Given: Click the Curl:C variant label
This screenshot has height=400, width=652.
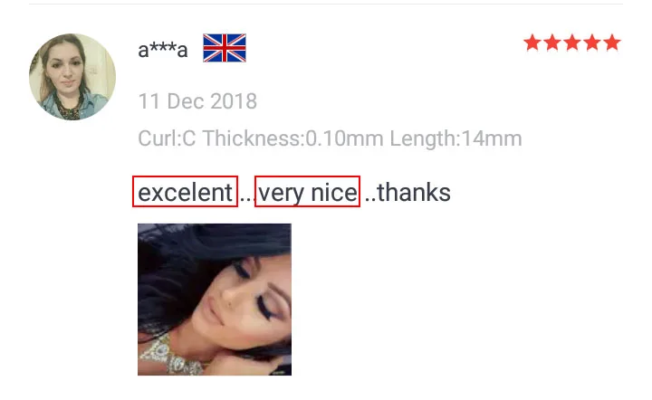Looking at the screenshot, I should point(167,138).
